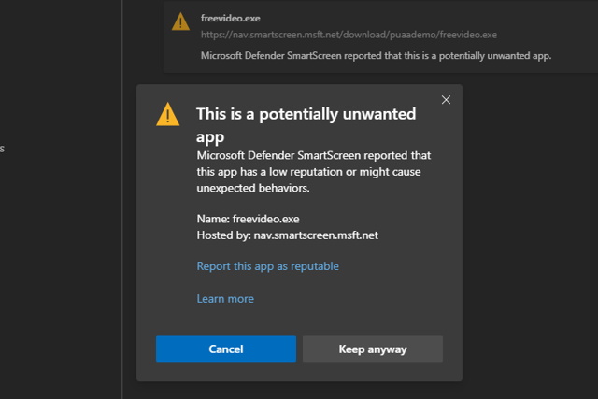Follow the Learn more link

225,299
